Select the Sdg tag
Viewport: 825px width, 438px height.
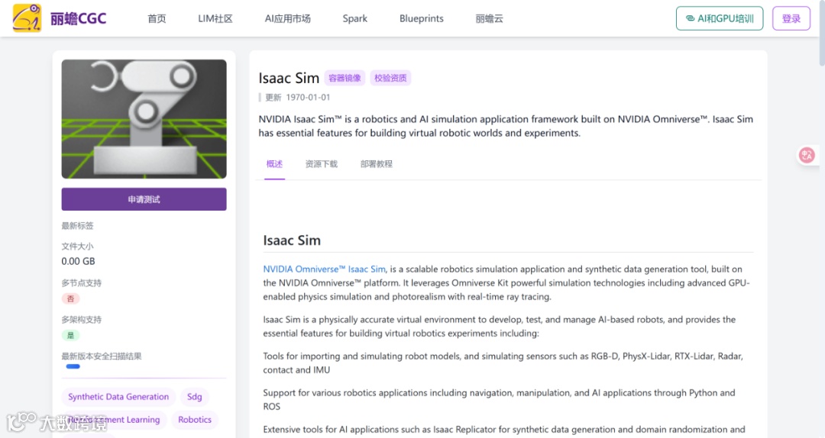194,397
